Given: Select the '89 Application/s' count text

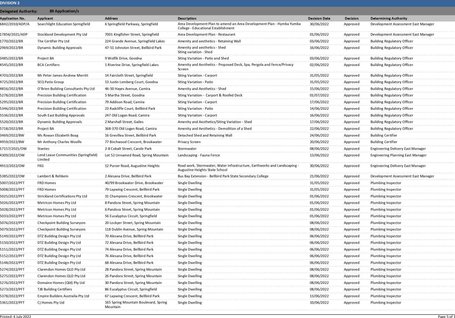Looking at the screenshot, I should (x=64, y=11).
